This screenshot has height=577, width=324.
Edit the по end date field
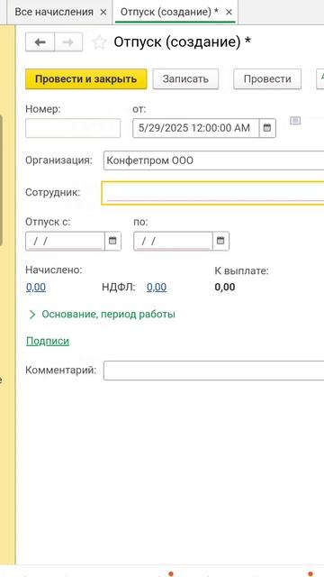coord(173,241)
